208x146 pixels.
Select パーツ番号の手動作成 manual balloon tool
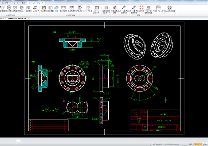pos(134,10)
